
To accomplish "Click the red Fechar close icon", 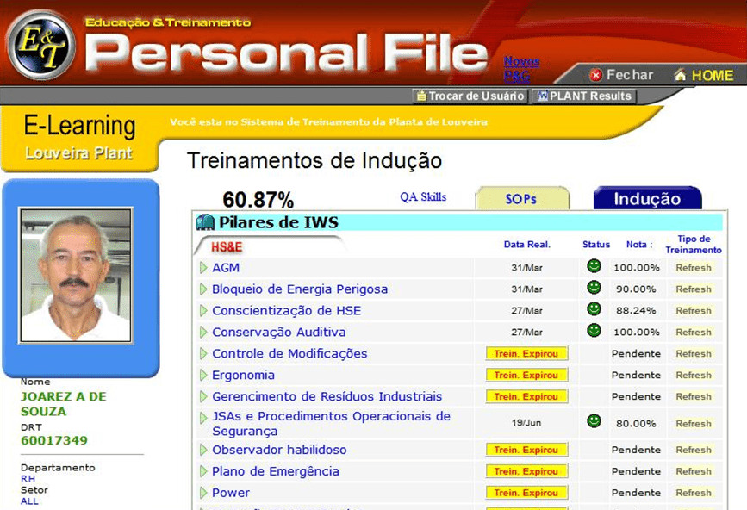I will coord(595,76).
